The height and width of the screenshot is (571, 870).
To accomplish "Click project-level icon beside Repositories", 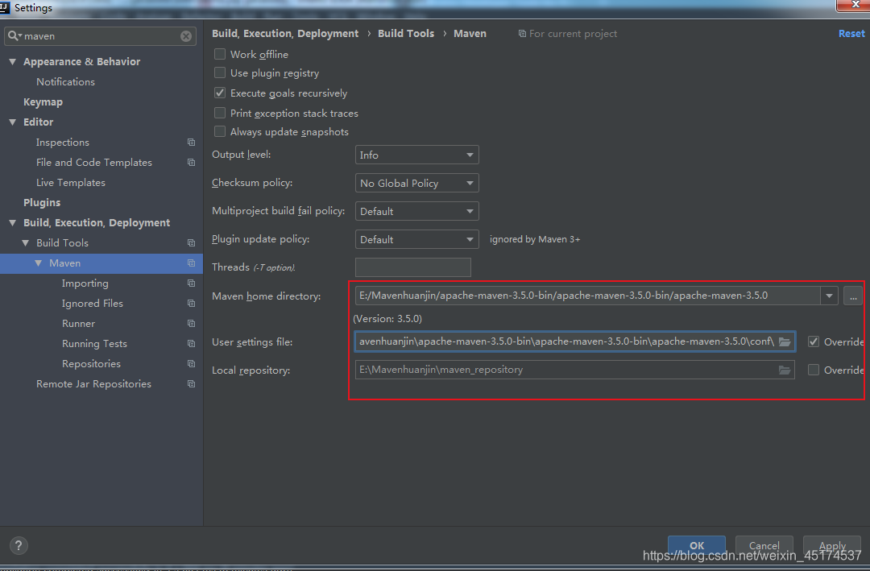I will tap(192, 364).
